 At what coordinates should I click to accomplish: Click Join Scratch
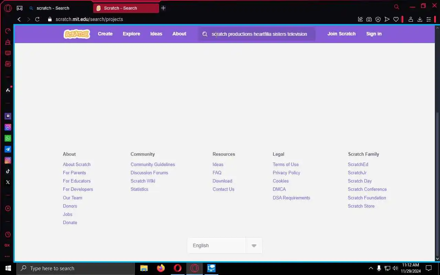click(341, 34)
